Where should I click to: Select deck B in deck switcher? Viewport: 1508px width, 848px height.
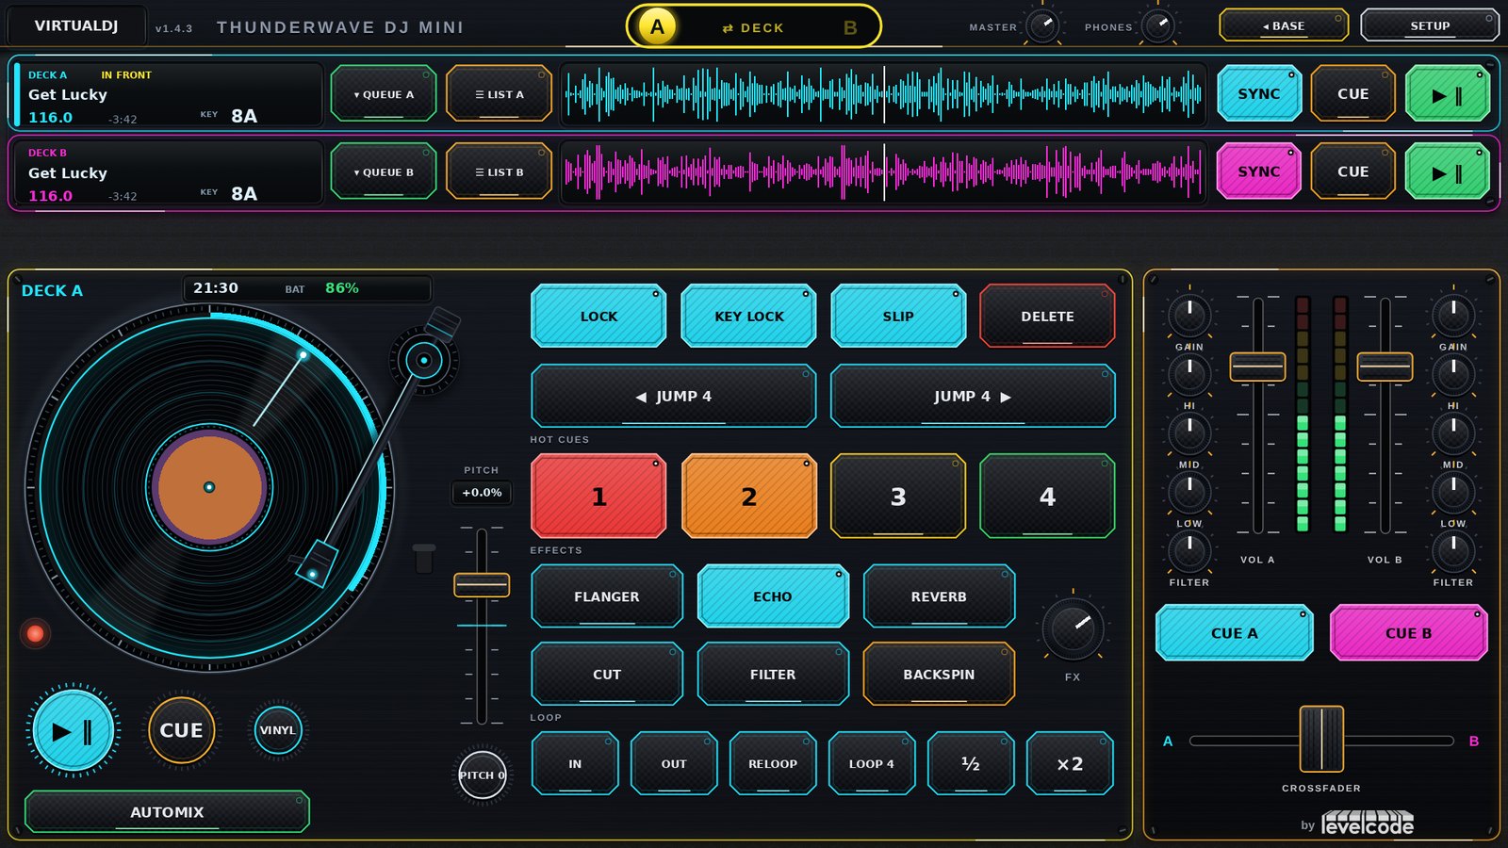pos(850,27)
